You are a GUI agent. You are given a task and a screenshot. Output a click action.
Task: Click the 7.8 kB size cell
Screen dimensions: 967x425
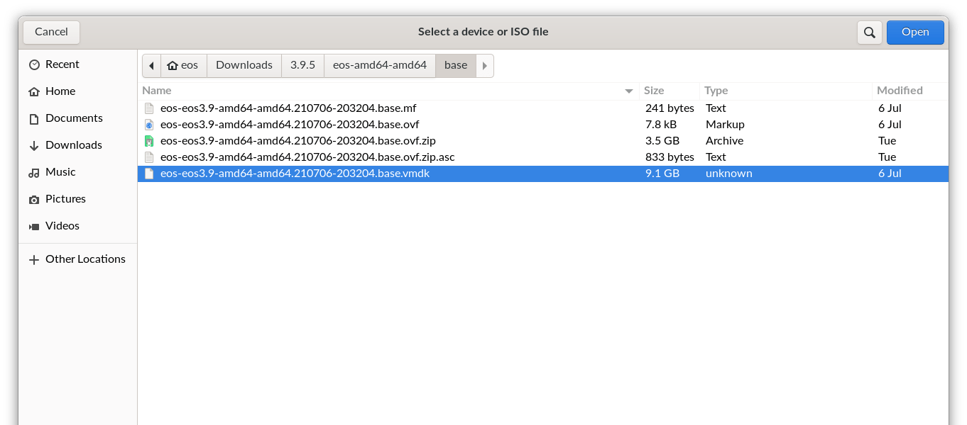click(x=661, y=125)
